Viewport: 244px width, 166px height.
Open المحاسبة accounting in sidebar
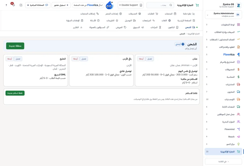(223, 77)
